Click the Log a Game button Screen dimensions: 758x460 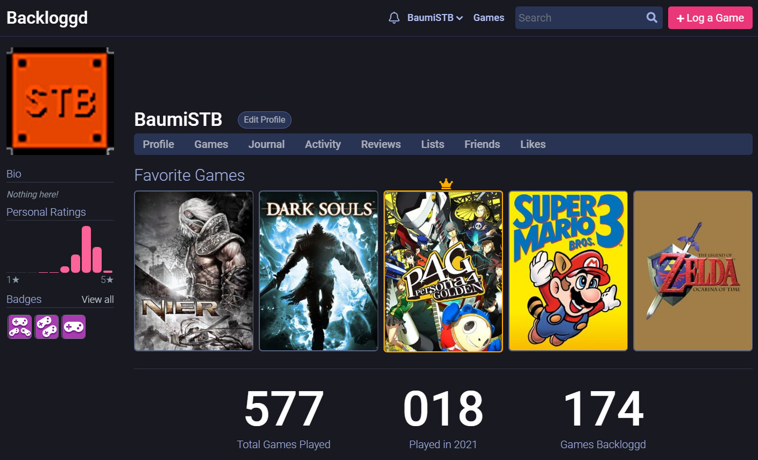point(710,18)
